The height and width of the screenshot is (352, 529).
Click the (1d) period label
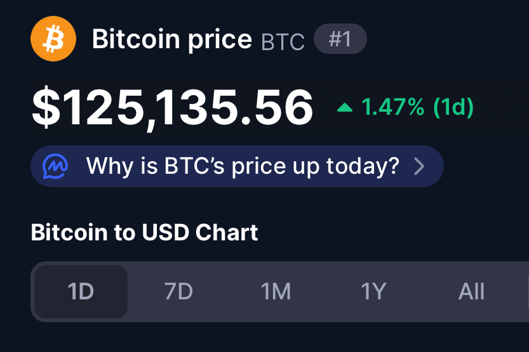pyautogui.click(x=453, y=108)
